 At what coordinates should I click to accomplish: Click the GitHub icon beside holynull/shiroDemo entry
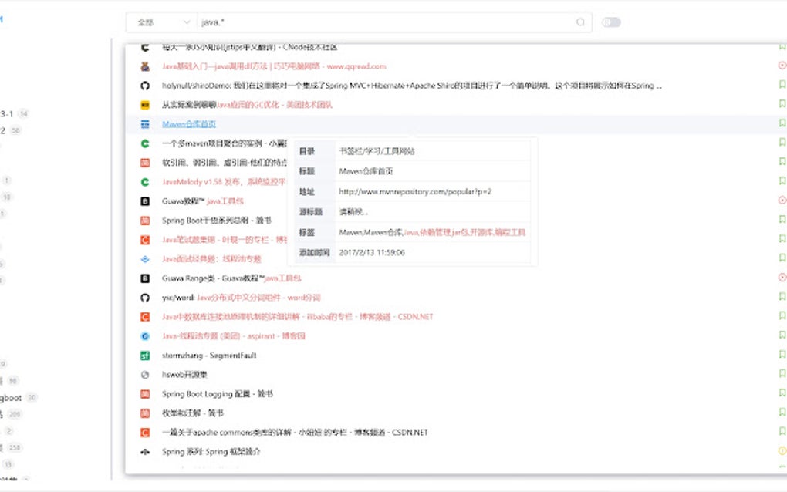(146, 85)
